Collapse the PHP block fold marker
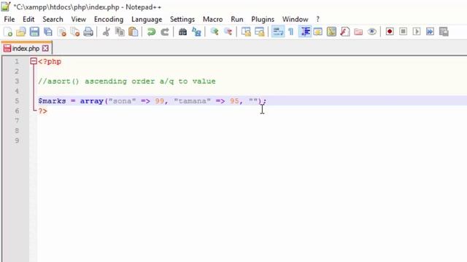Image resolution: width=467 pixels, height=262 pixels. (x=34, y=61)
